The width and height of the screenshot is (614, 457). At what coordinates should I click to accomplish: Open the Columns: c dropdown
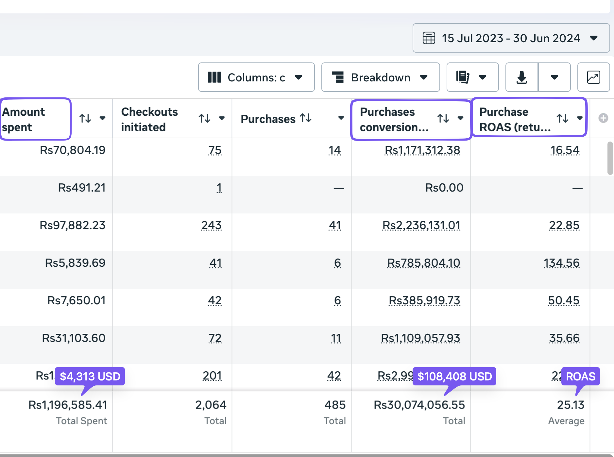click(256, 77)
